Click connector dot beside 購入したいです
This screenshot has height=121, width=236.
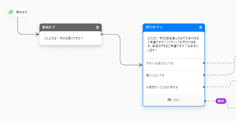pos(204,75)
